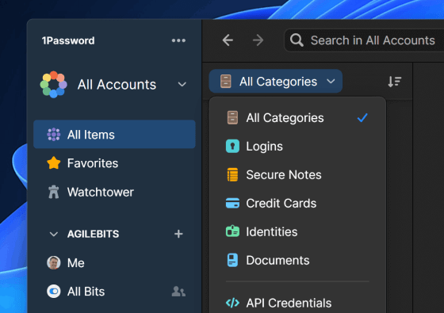444x313 pixels.
Task: Select All Items in the sidebar
Action: [x=114, y=134]
